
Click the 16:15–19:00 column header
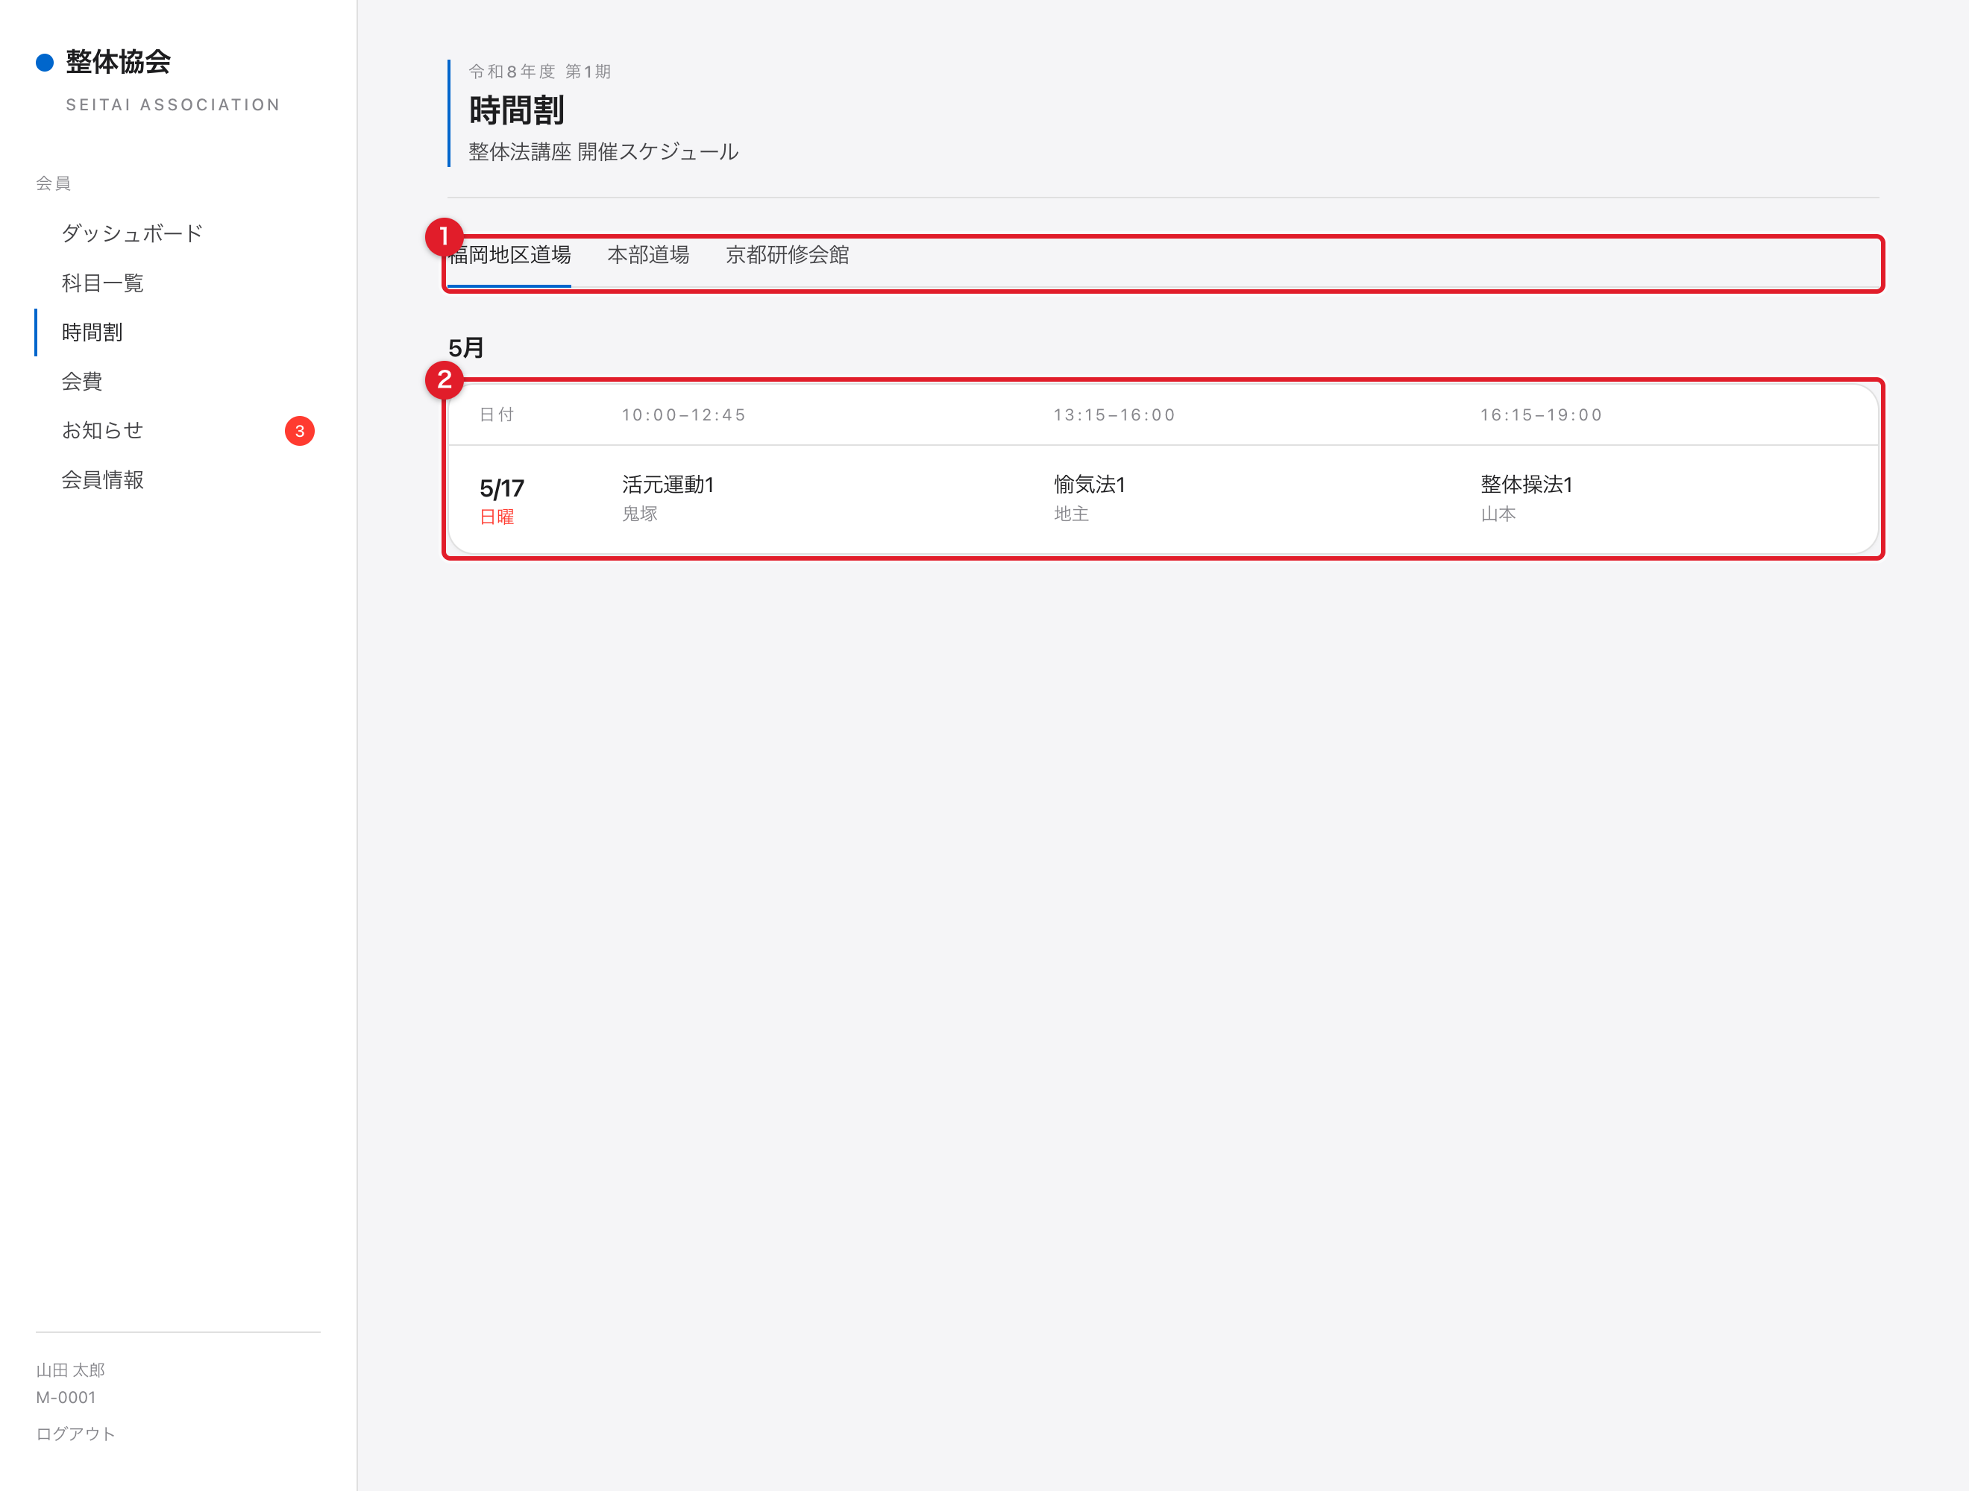tap(1541, 414)
